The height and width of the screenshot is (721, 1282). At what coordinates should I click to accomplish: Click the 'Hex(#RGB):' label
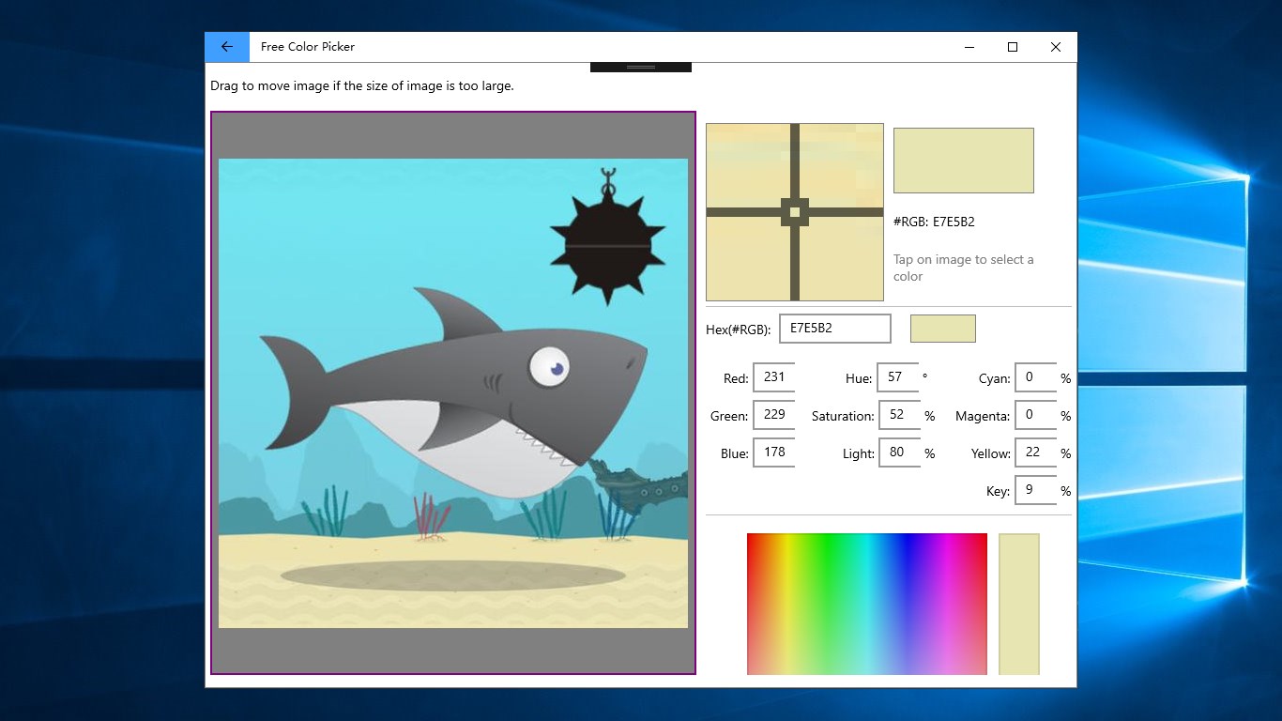(x=739, y=330)
